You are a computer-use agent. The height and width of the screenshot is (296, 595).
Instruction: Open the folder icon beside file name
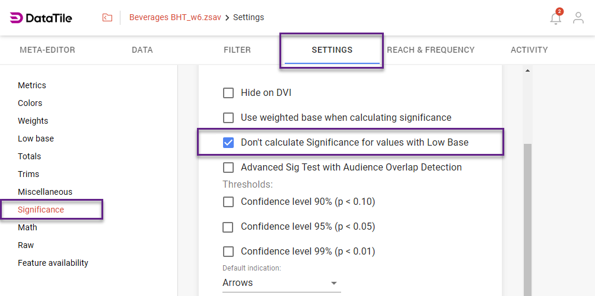point(107,18)
